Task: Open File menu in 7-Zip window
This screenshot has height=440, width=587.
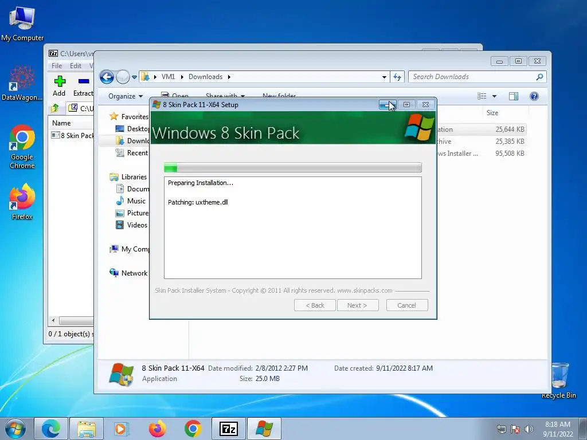Action: tap(57, 65)
